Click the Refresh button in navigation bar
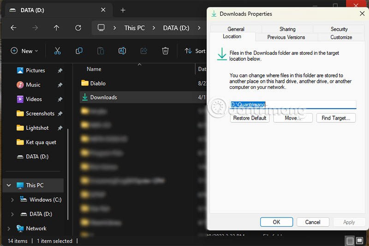 pyautogui.click(x=78, y=28)
